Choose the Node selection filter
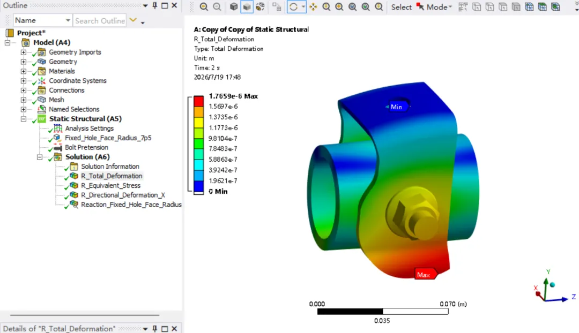 (x=529, y=7)
